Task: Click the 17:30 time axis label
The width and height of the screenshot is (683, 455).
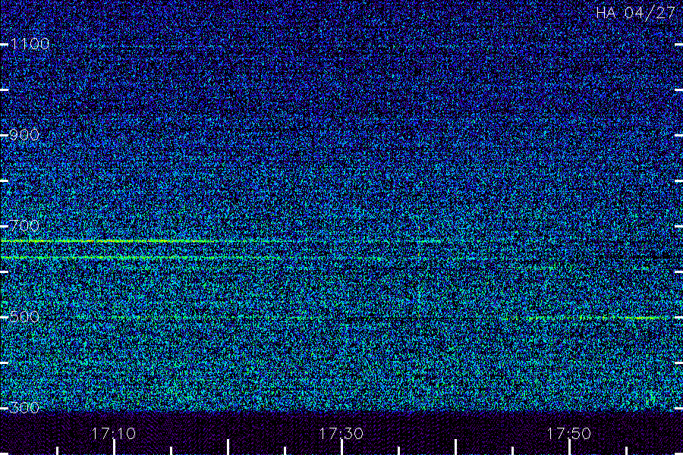Action: (x=341, y=434)
